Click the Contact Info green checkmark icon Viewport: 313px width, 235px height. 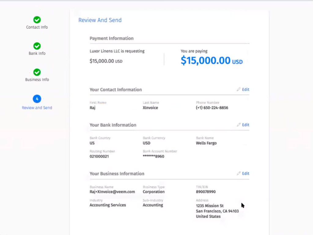point(37,20)
